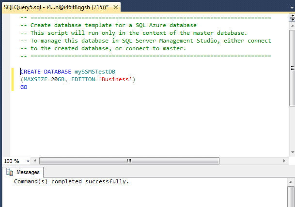Viewport: 295px width, 207px height.
Task: Click editor vertical scrollbar down arrow
Action: click(x=292, y=152)
